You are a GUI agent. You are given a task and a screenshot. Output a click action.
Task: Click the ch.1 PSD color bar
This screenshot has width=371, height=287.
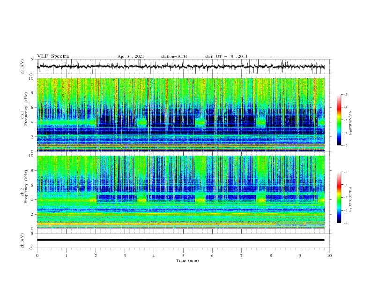click(x=339, y=120)
